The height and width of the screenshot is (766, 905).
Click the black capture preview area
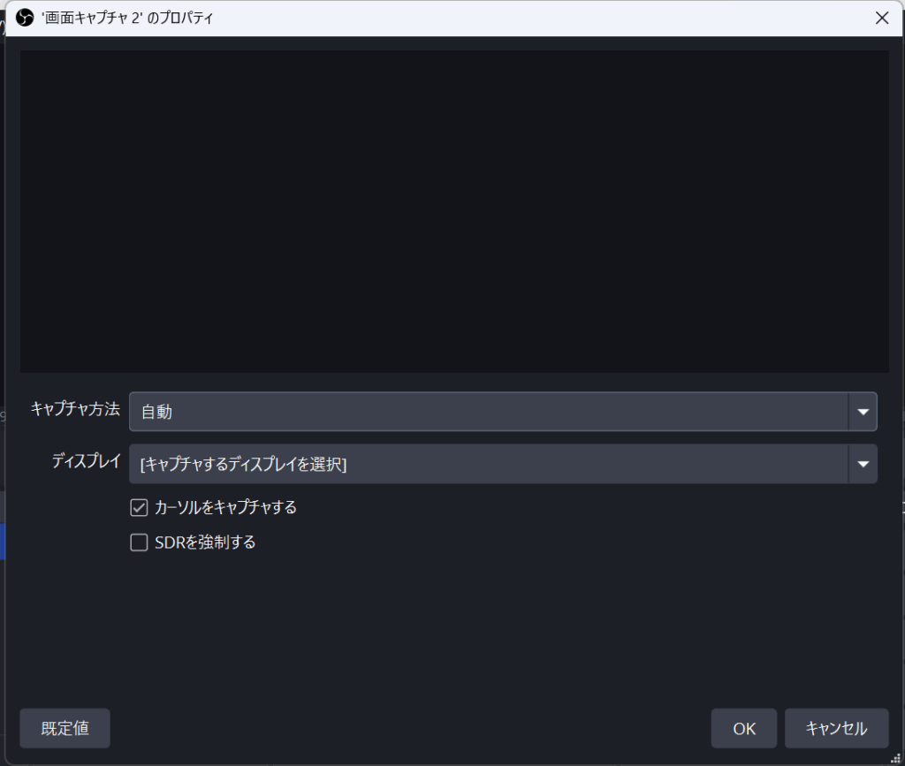(454, 211)
